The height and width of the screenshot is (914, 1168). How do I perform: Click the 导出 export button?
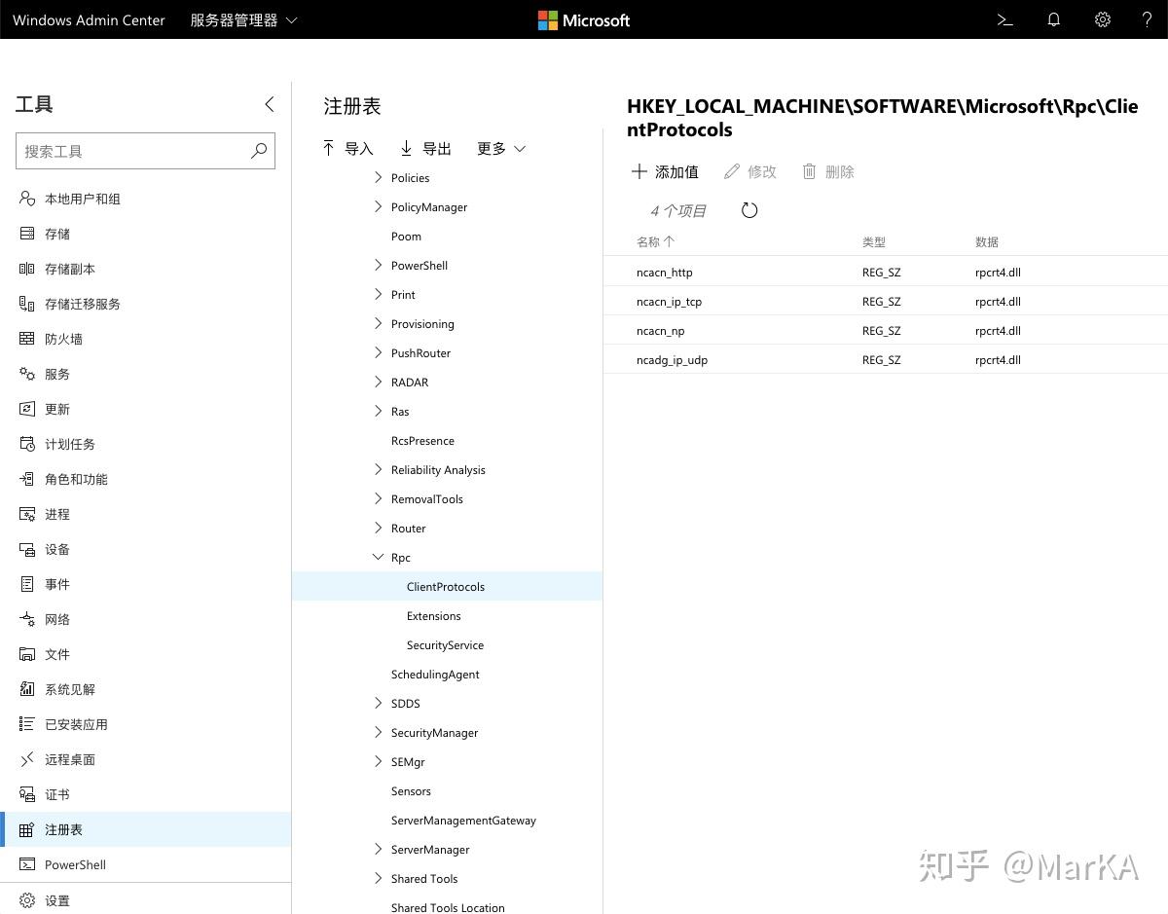[425, 148]
